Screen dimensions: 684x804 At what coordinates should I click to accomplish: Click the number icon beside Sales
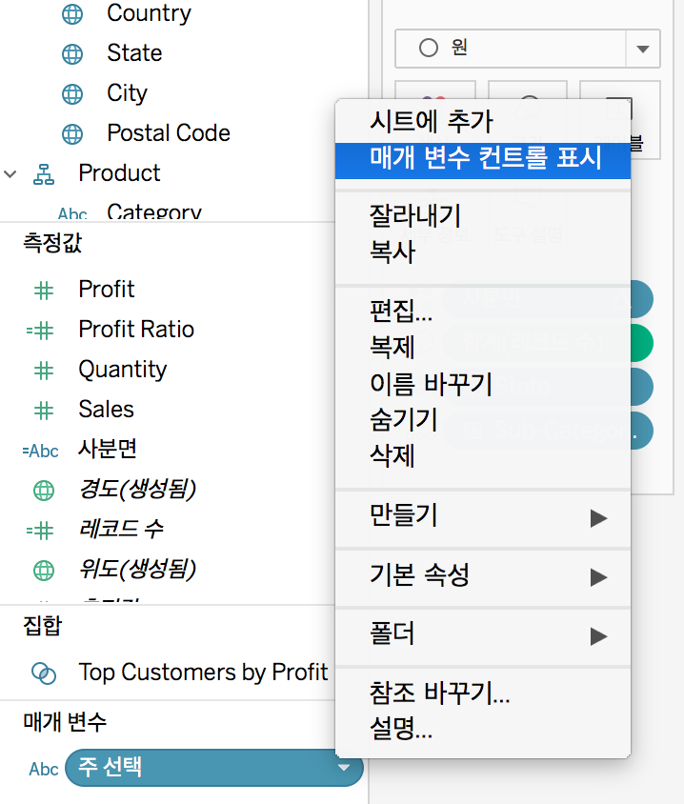tap(44, 411)
